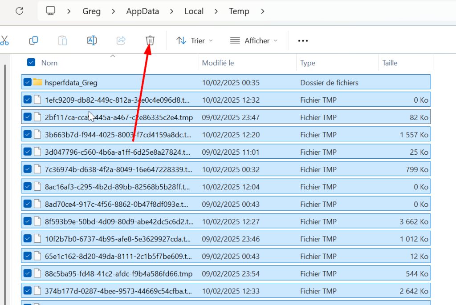Uncheck the 8f593b9e file checkbox
Image resolution: width=456 pixels, height=305 pixels.
click(x=27, y=221)
